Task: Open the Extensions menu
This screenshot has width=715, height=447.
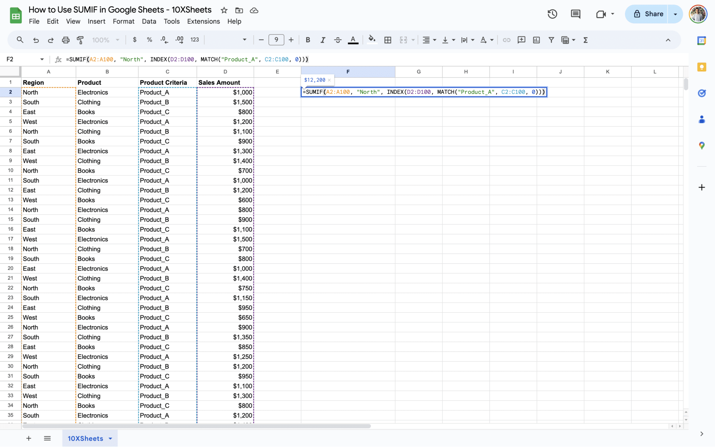Action: 203,21
